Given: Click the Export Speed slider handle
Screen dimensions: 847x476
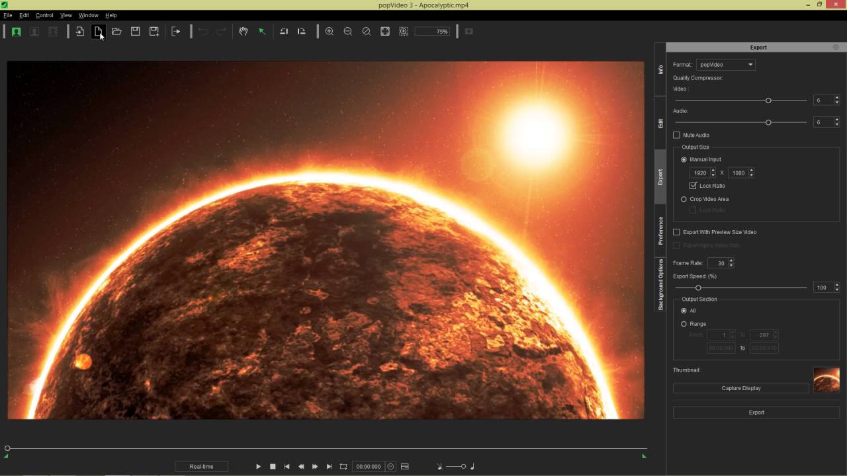Looking at the screenshot, I should click(x=698, y=288).
